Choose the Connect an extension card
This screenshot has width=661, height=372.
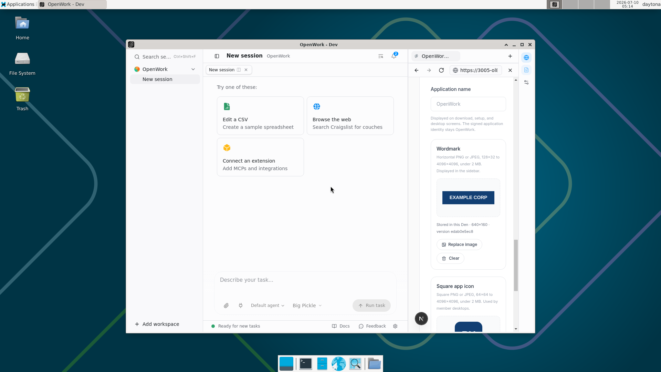pos(260,157)
